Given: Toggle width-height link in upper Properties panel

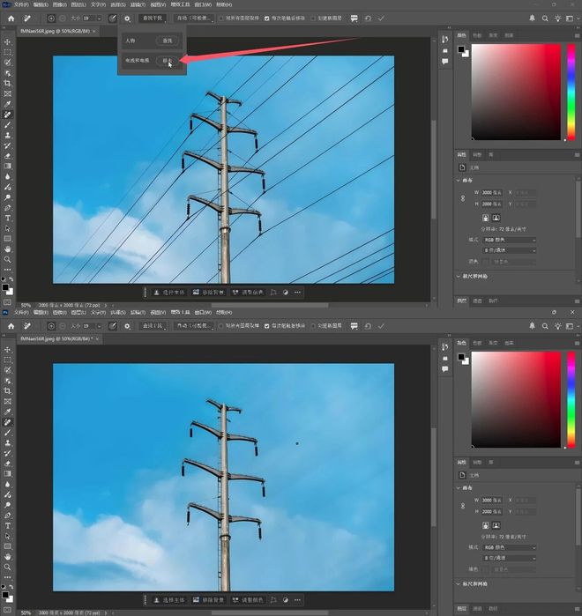Looking at the screenshot, I should pyautogui.click(x=463, y=198).
